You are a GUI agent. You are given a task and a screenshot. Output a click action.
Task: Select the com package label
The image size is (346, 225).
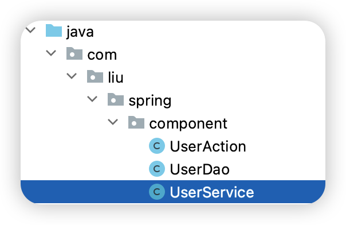click(102, 55)
